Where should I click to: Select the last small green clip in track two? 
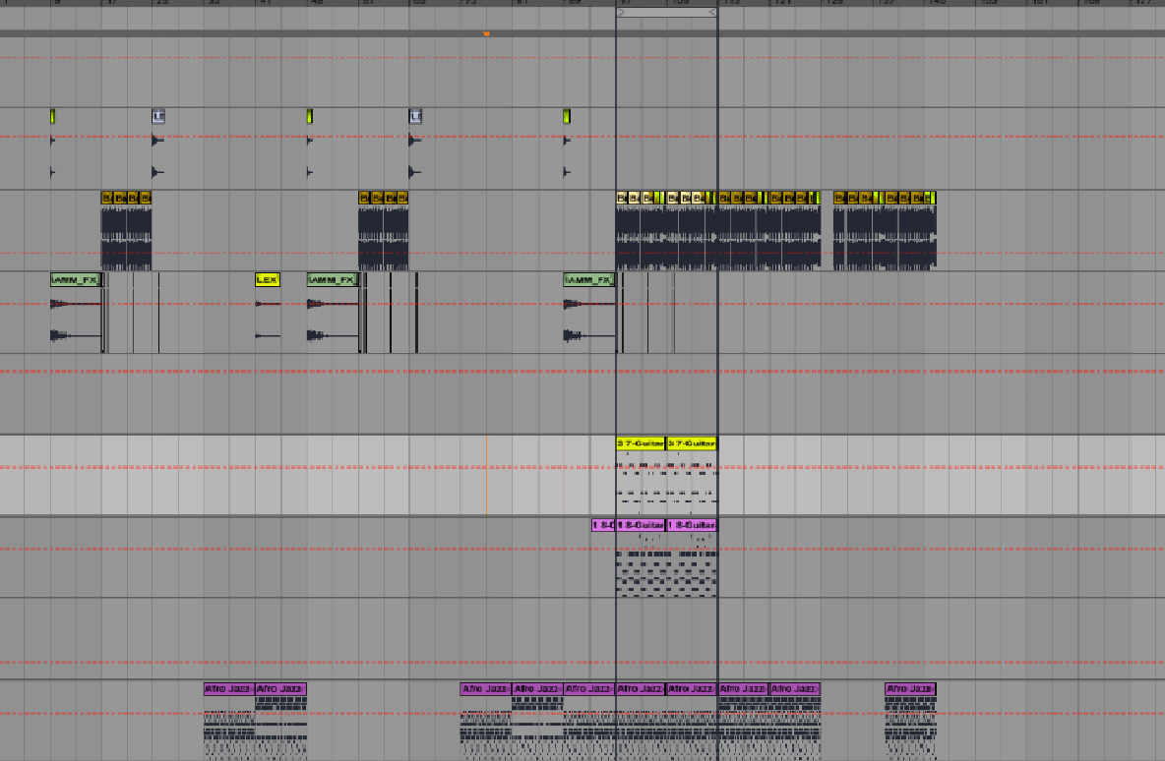[x=567, y=116]
